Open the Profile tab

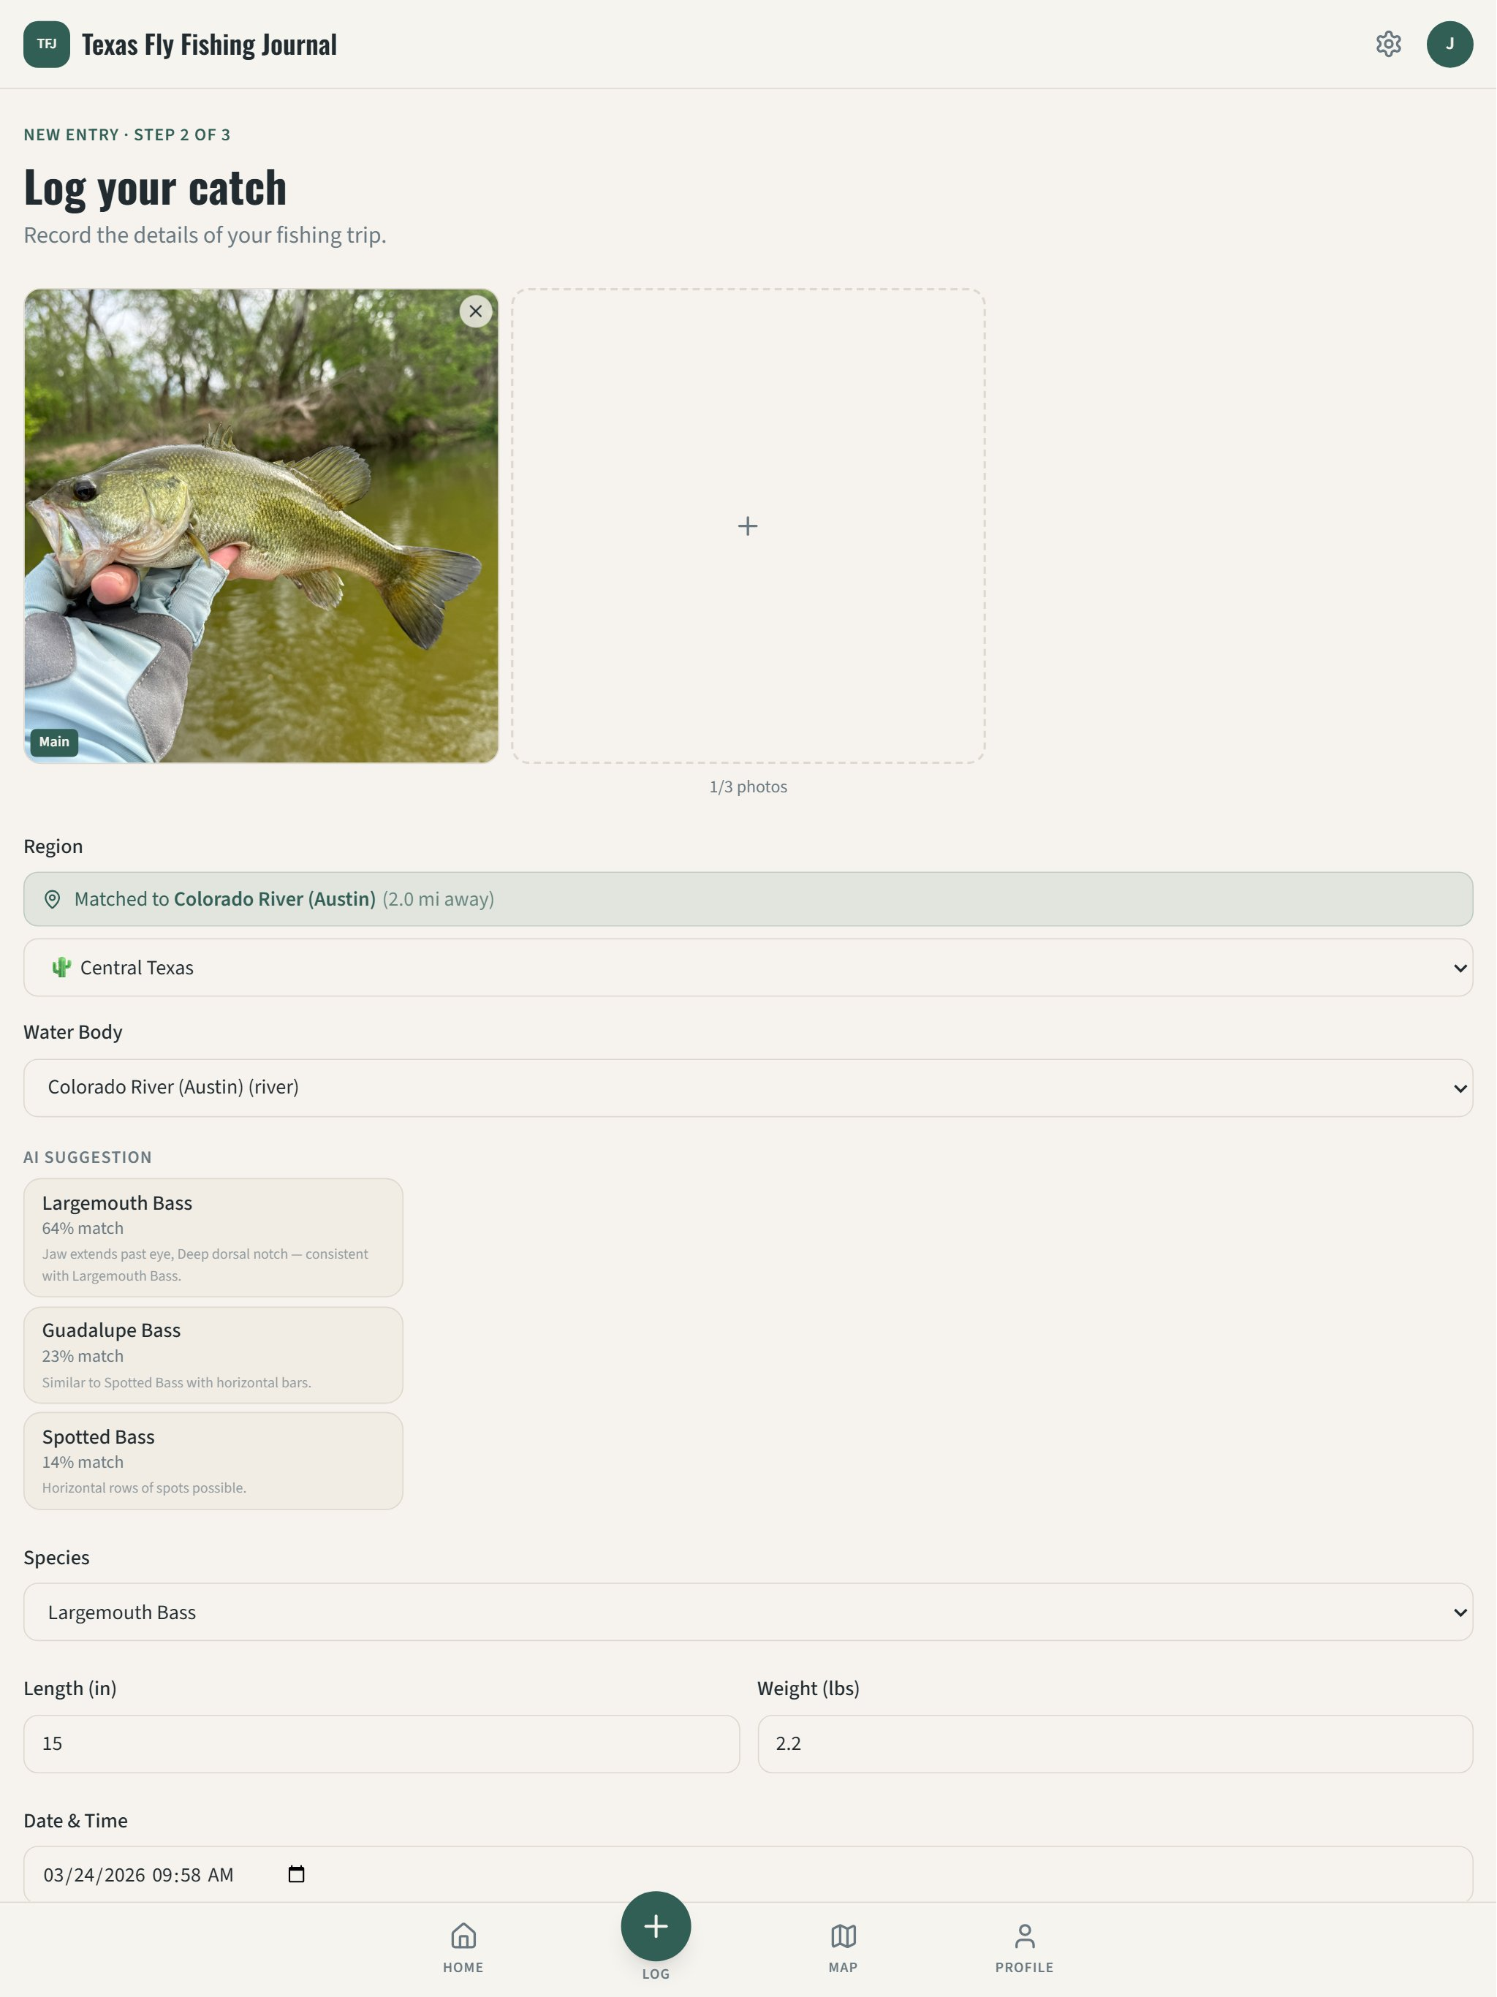click(x=1024, y=1948)
